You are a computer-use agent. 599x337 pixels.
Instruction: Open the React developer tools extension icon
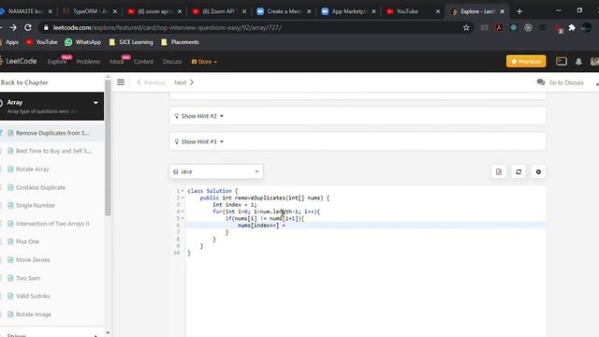click(x=514, y=27)
